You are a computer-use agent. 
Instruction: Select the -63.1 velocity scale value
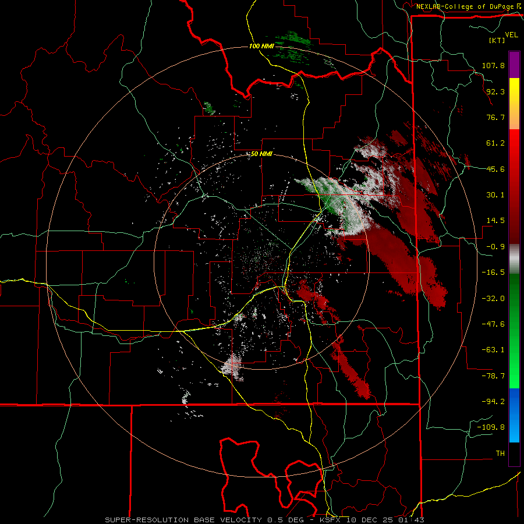[x=493, y=350]
